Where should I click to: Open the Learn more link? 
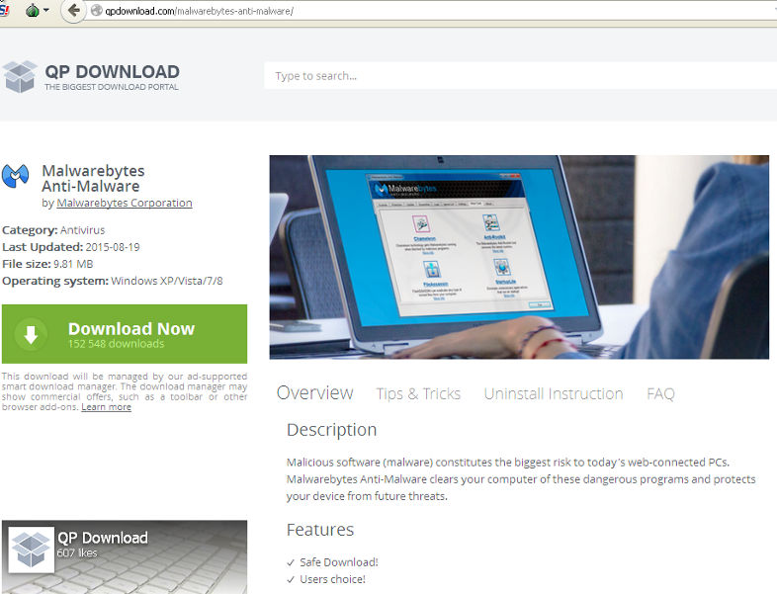tap(106, 407)
